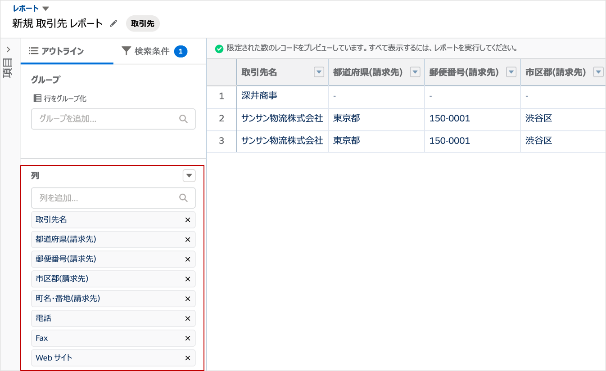Click the pencil icon to rename report
The width and height of the screenshot is (606, 371).
(x=114, y=23)
